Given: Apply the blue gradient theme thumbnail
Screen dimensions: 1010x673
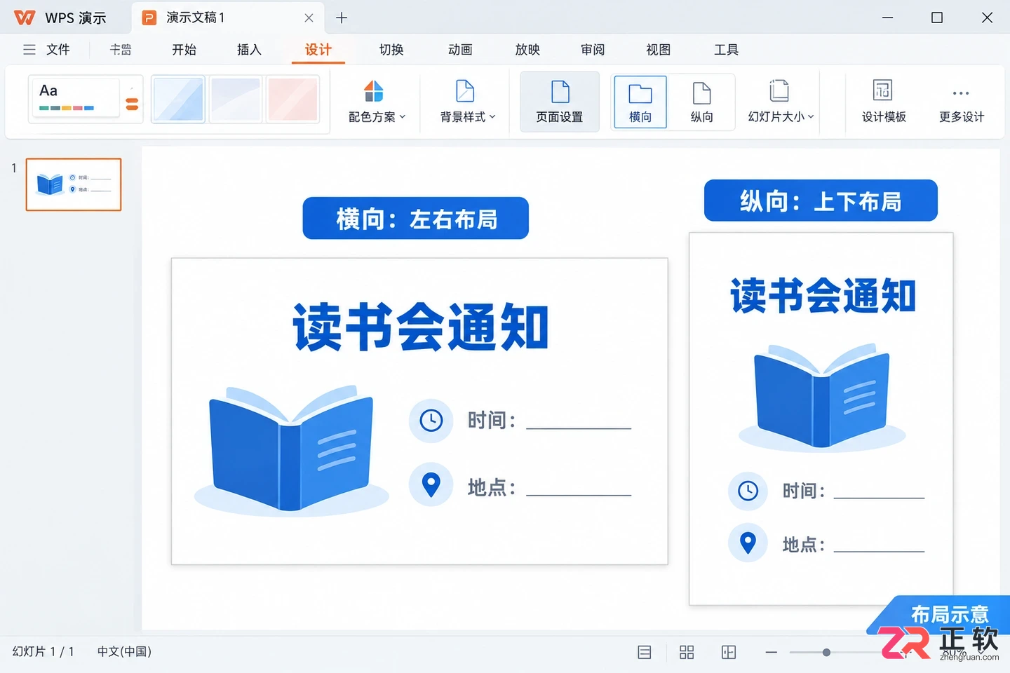Looking at the screenshot, I should tap(178, 99).
